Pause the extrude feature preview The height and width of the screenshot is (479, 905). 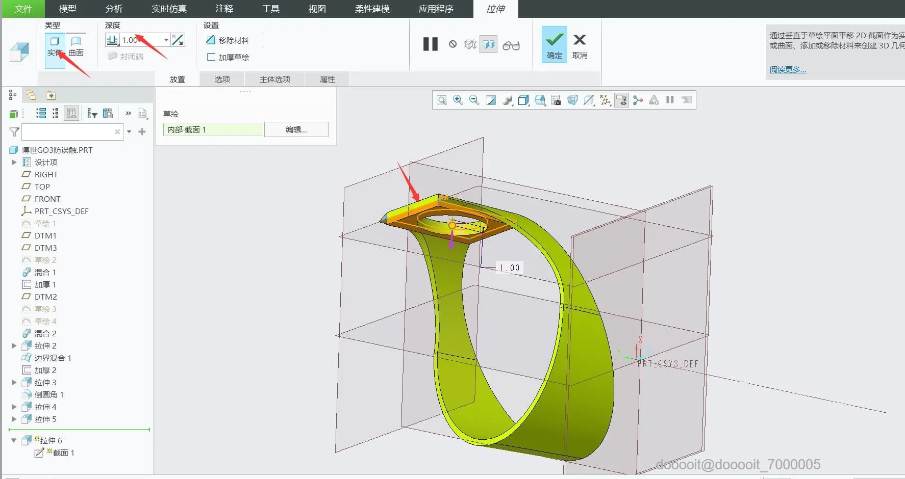pyautogui.click(x=430, y=44)
